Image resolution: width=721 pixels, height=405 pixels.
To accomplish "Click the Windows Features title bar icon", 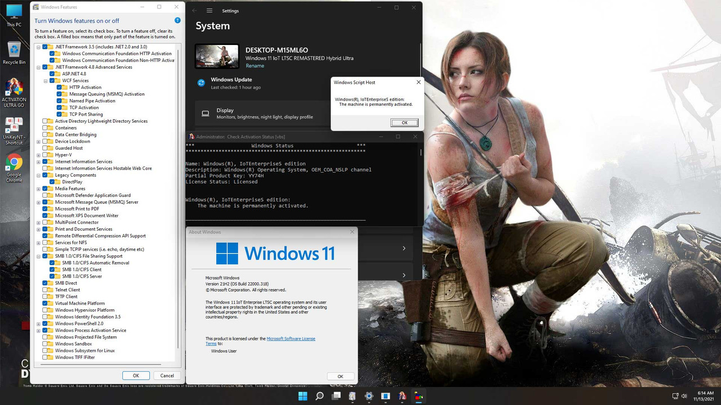I will point(36,7).
